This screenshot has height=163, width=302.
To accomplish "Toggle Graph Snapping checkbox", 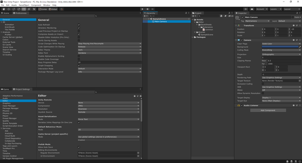I will [x=79, y=65].
